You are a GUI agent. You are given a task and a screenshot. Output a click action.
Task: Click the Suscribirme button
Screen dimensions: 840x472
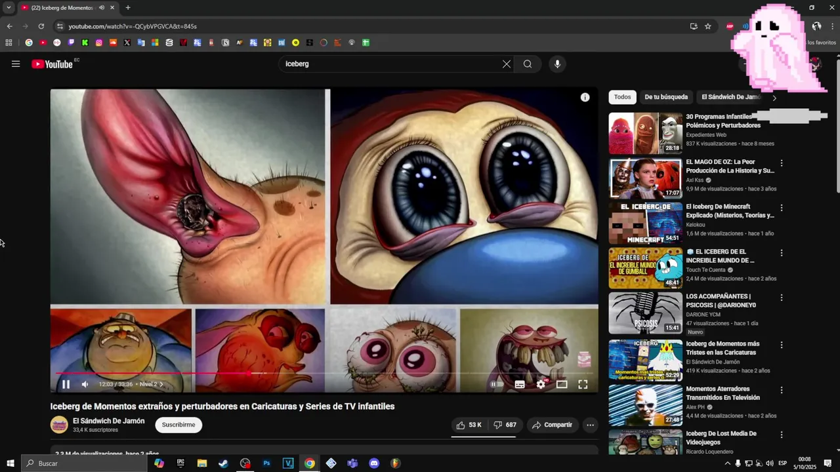click(x=178, y=425)
